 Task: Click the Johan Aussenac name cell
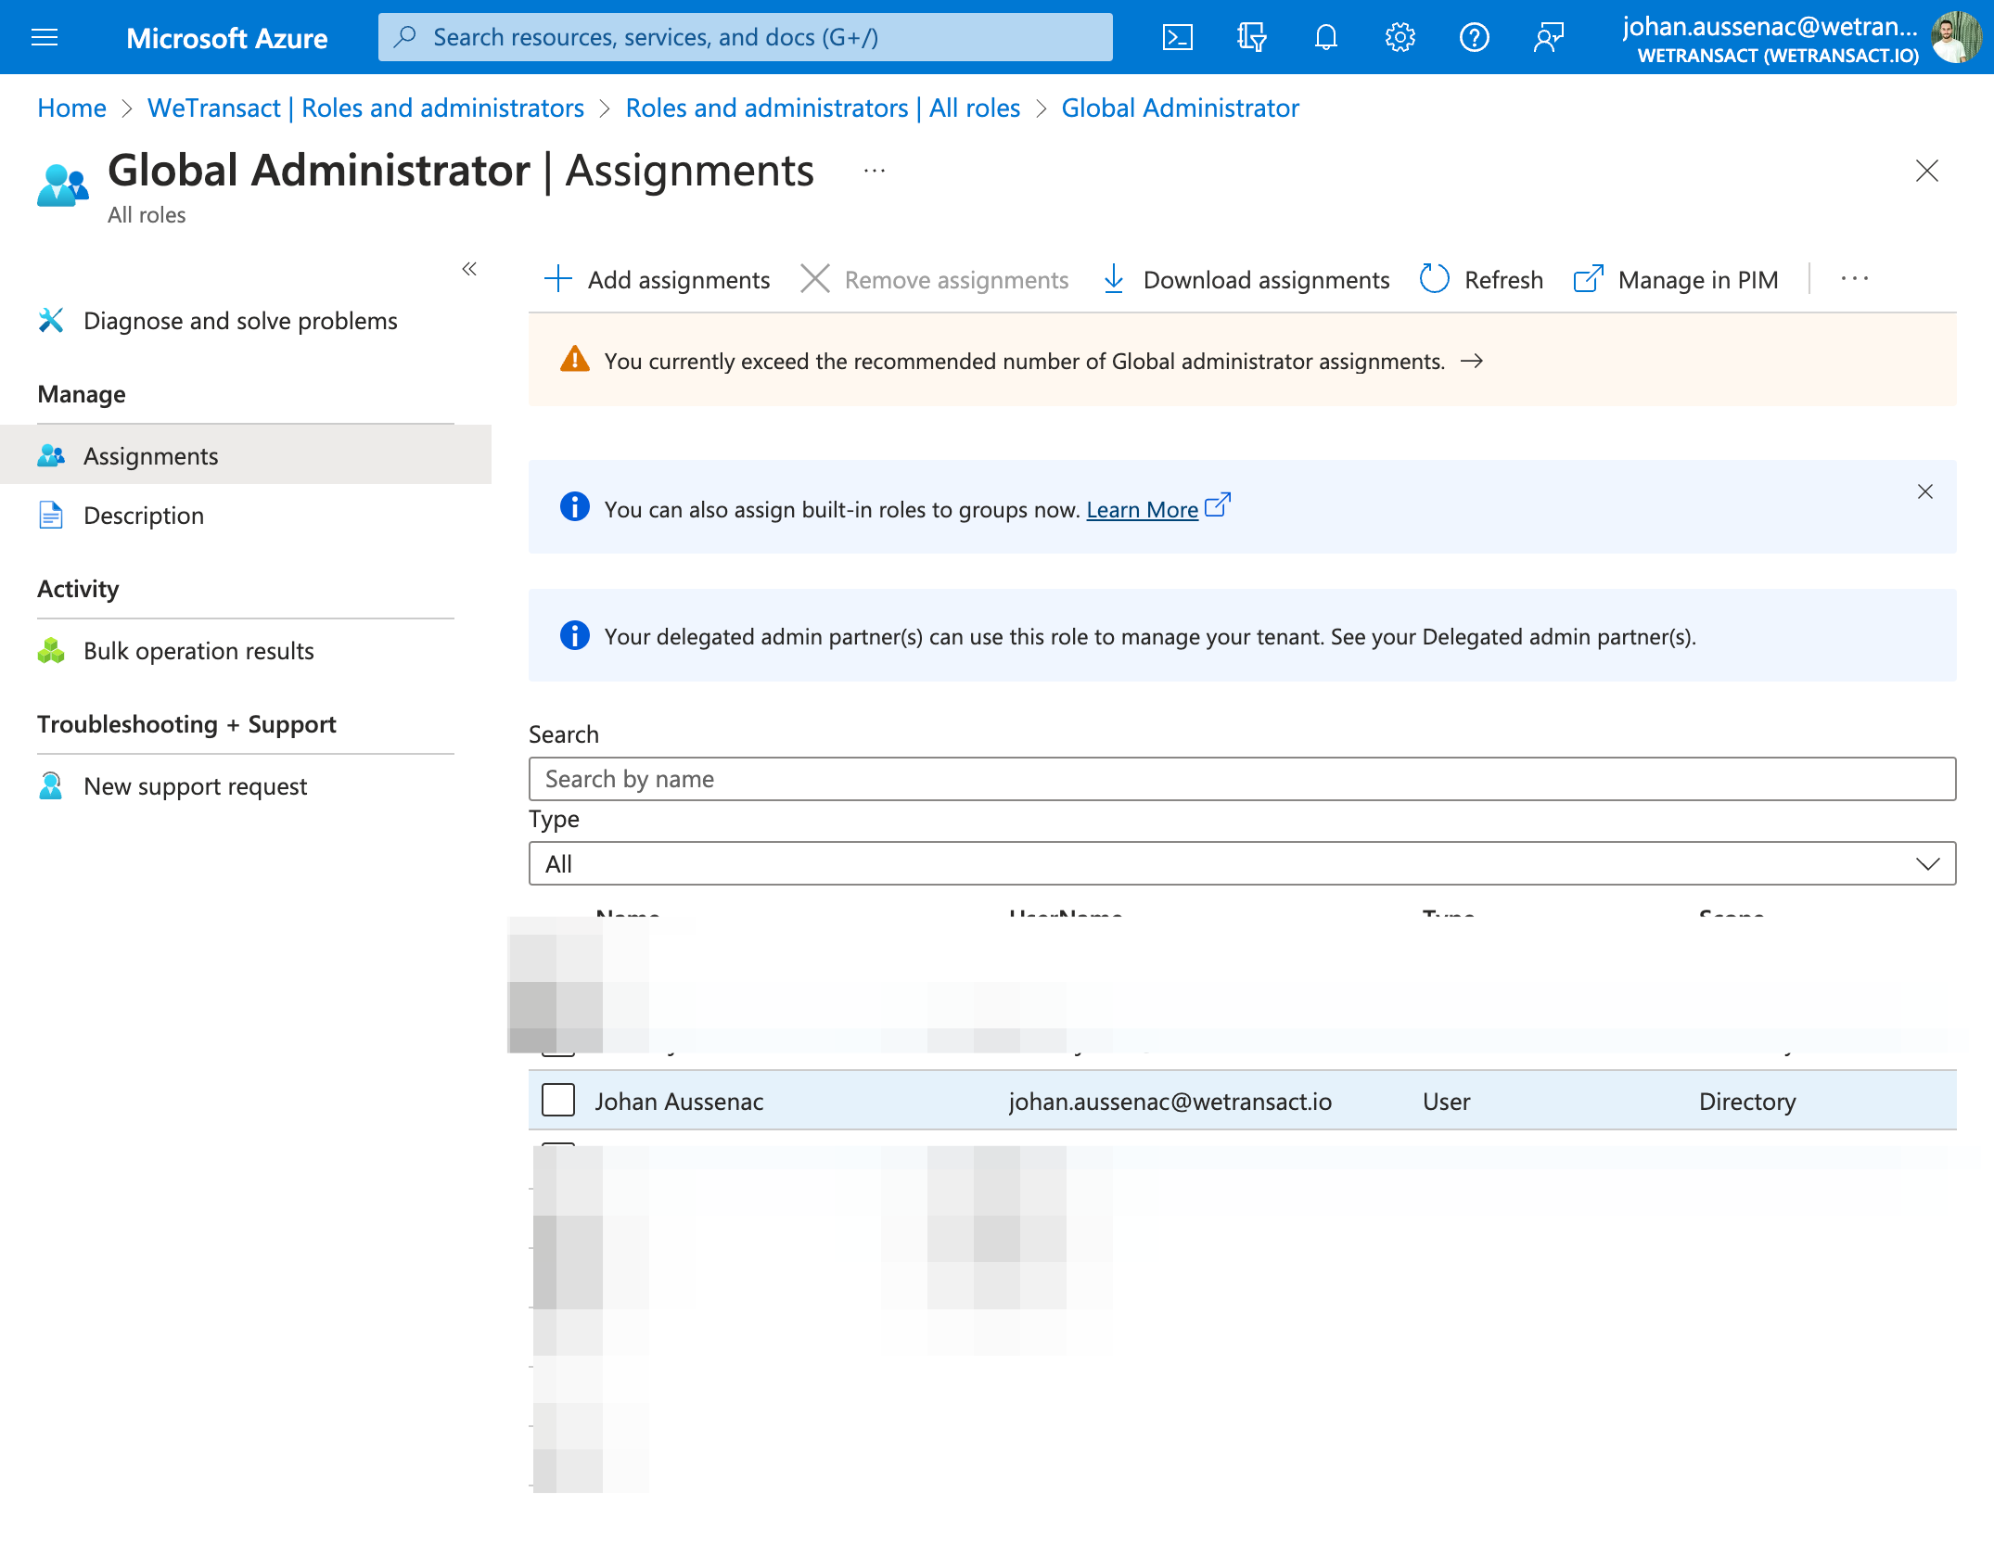tap(679, 1102)
